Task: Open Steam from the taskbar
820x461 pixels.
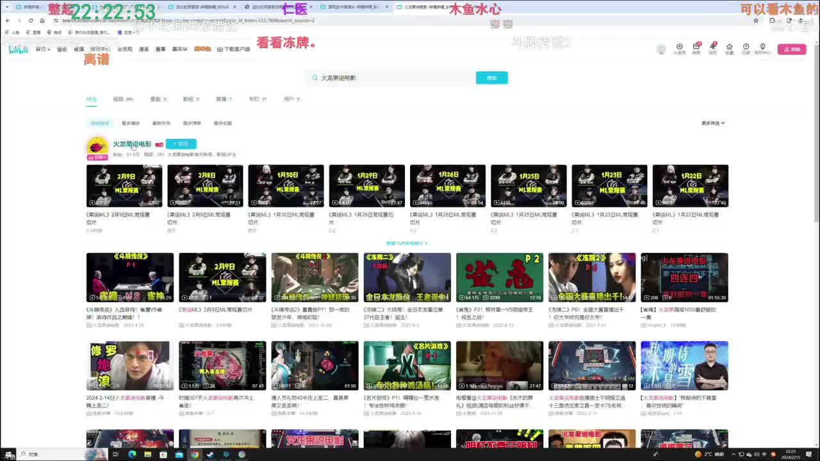Action: click(x=210, y=455)
